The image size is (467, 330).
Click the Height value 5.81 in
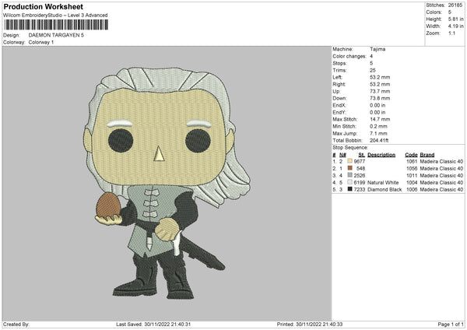click(x=455, y=19)
